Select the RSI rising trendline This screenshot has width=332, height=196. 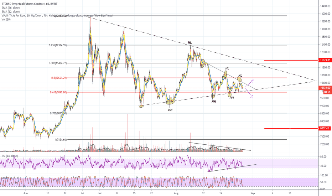(x=232, y=168)
